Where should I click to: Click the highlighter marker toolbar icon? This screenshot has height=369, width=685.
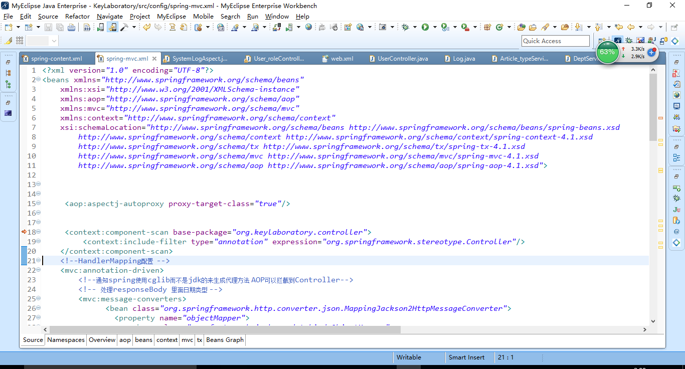[8, 41]
